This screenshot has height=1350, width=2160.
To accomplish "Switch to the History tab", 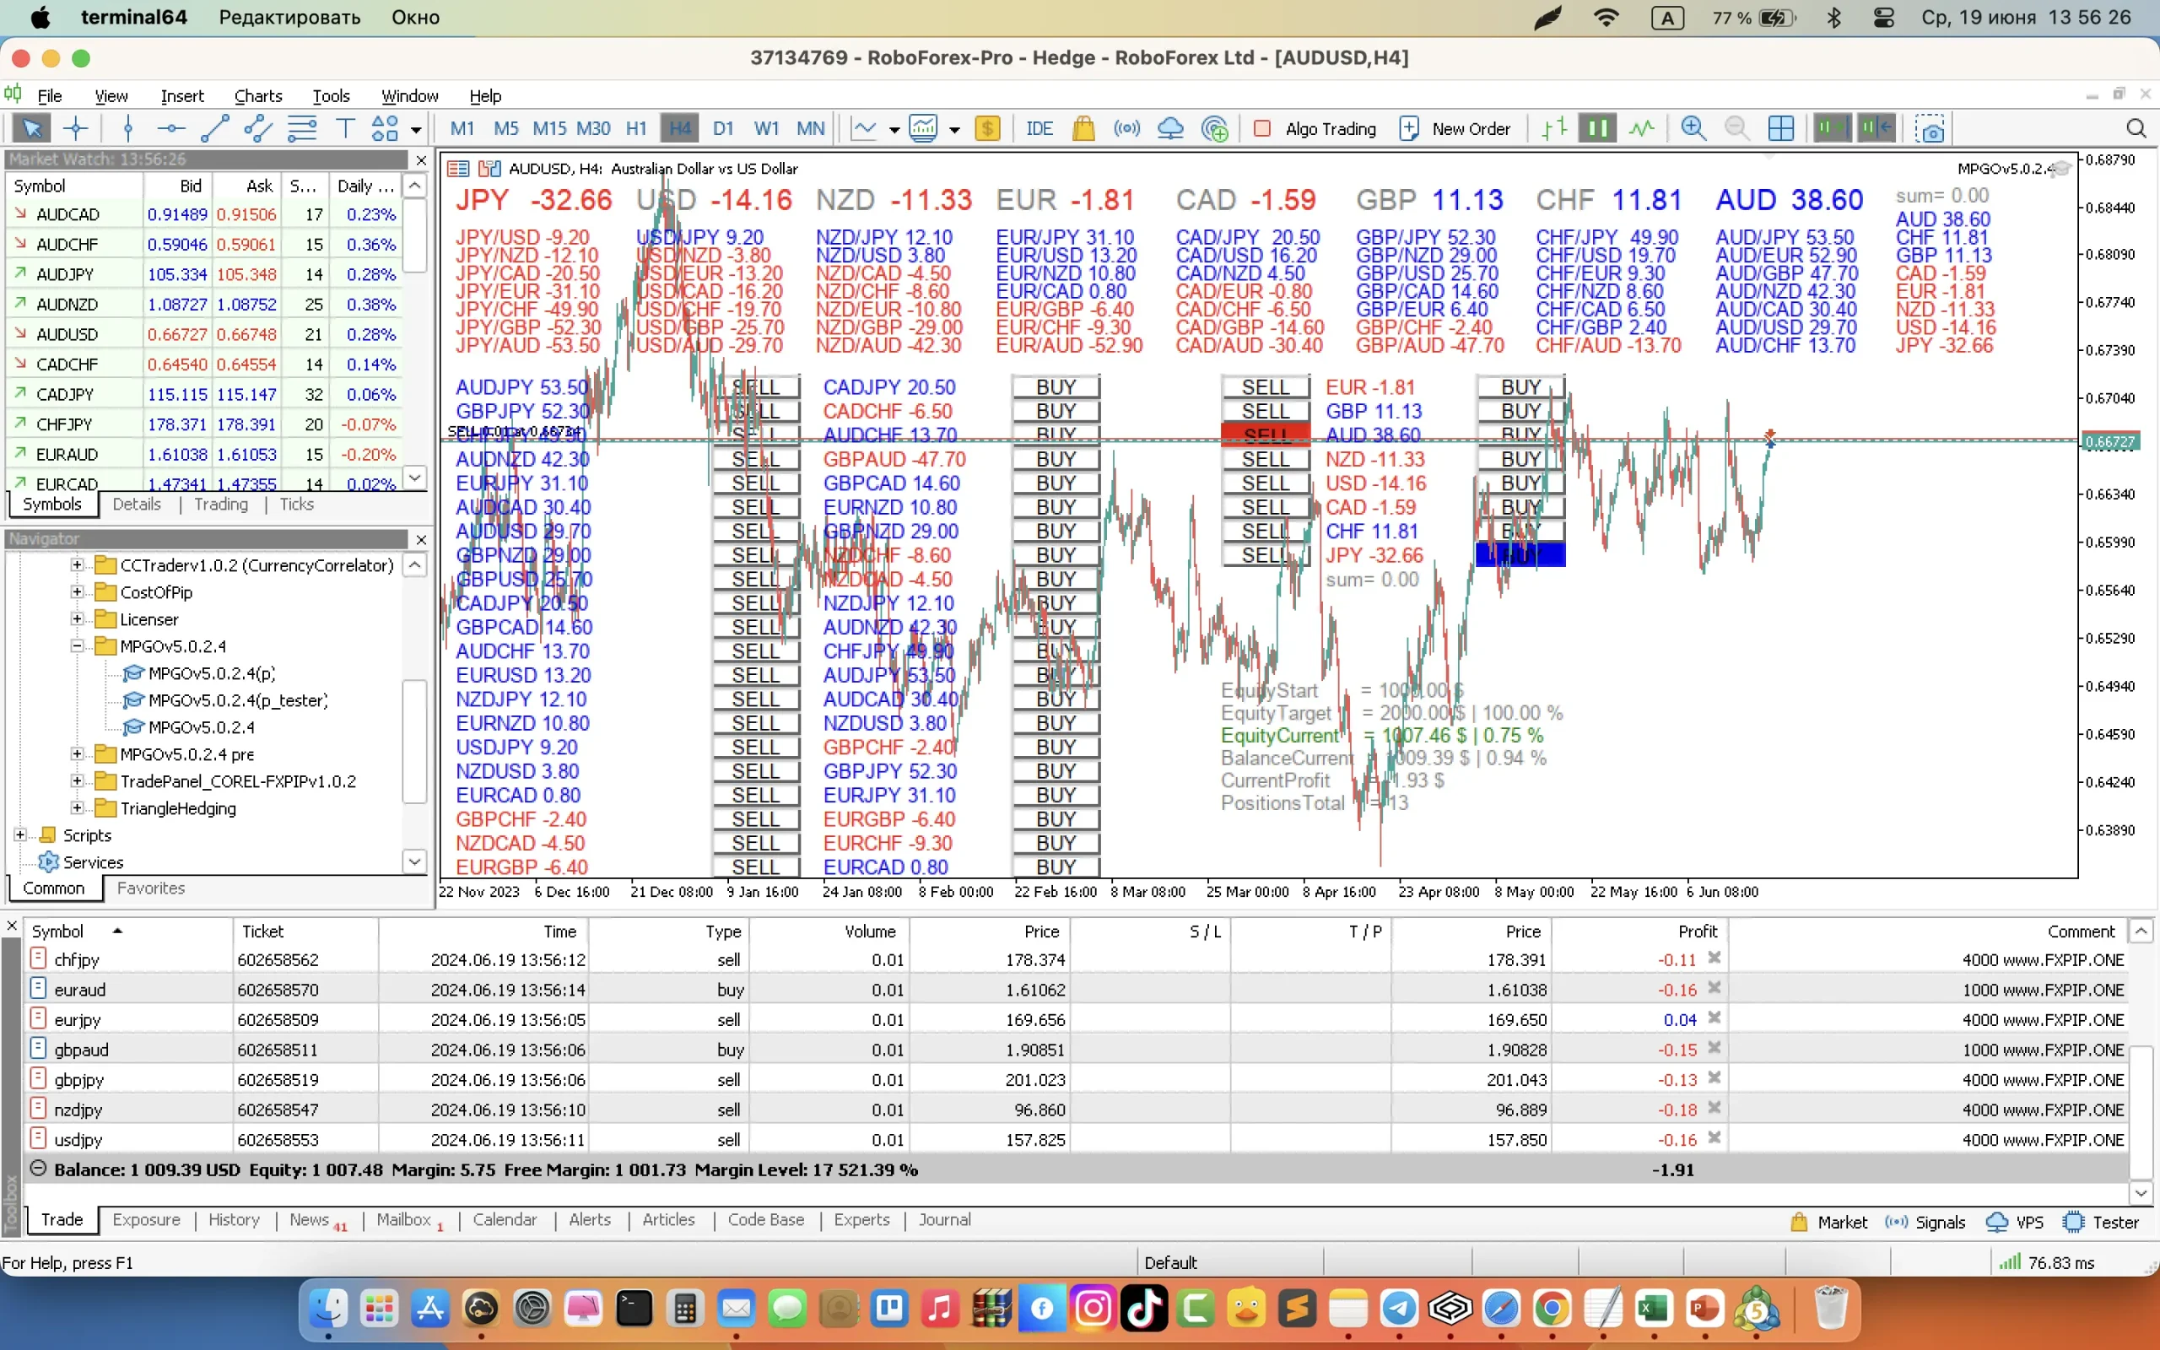I will point(234,1220).
